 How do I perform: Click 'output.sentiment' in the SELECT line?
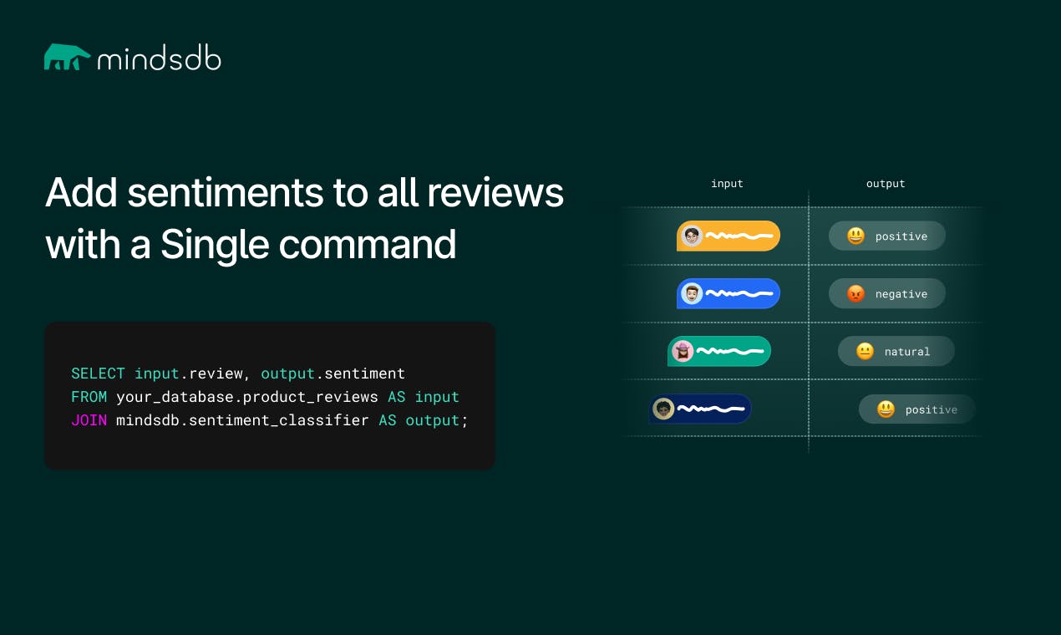click(x=333, y=373)
